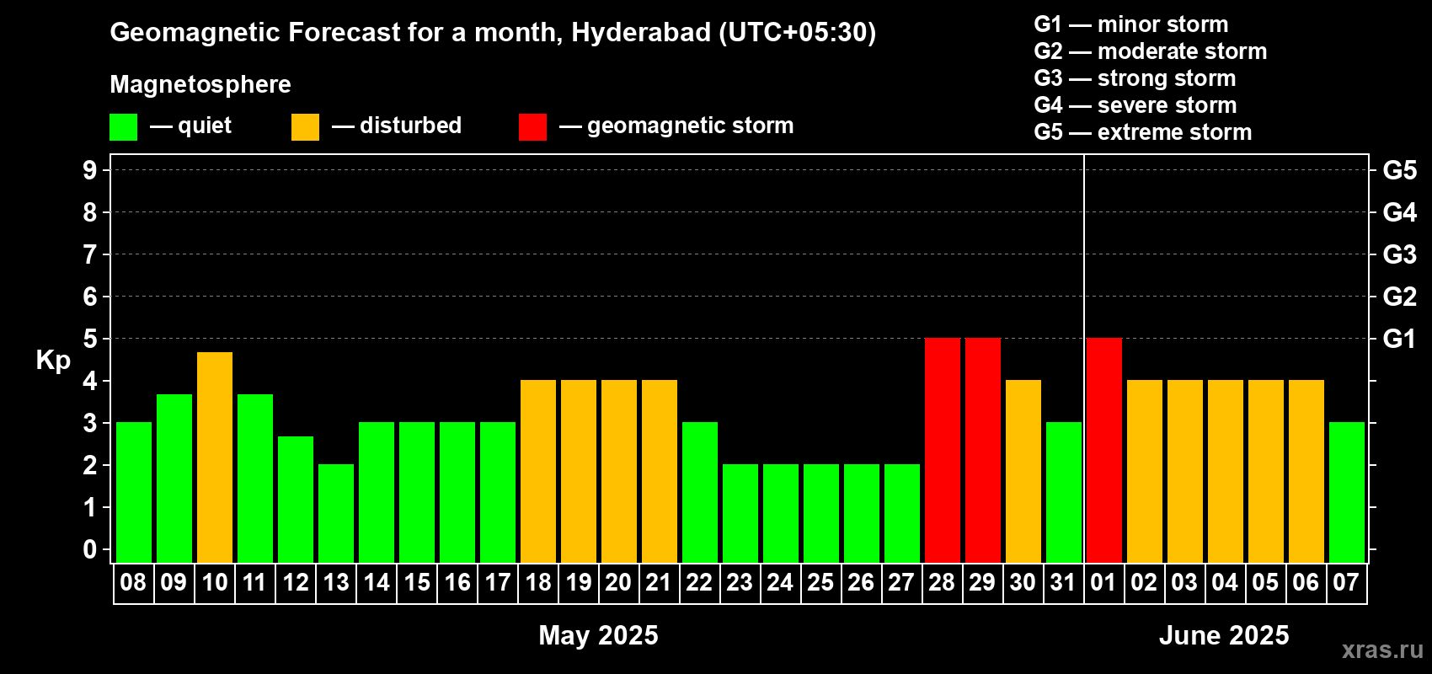Click the 'G5 — extreme storm' legend text
This screenshot has height=674, width=1432.
[1143, 132]
